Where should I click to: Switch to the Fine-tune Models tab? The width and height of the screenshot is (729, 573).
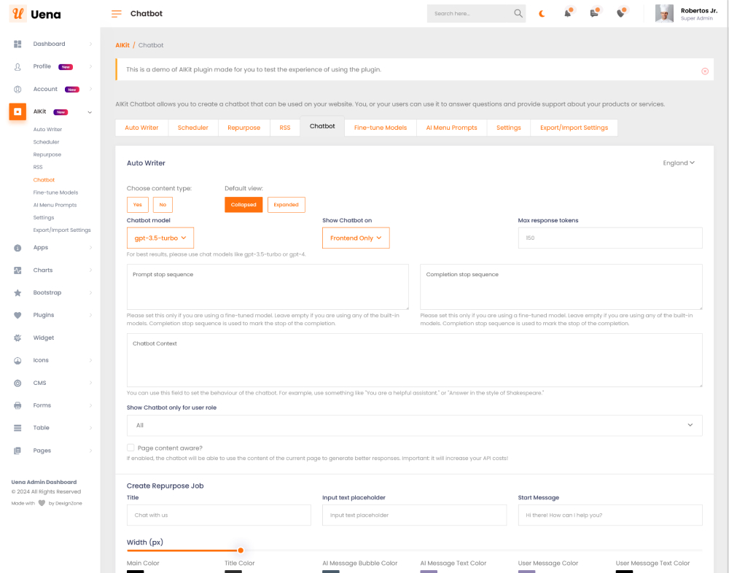coord(380,128)
